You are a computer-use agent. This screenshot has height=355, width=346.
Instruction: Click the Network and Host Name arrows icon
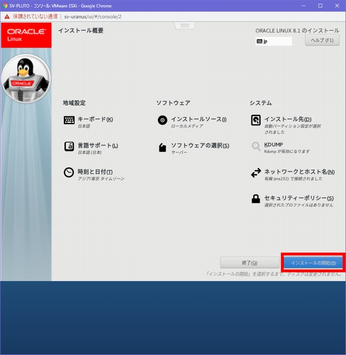[256, 173]
